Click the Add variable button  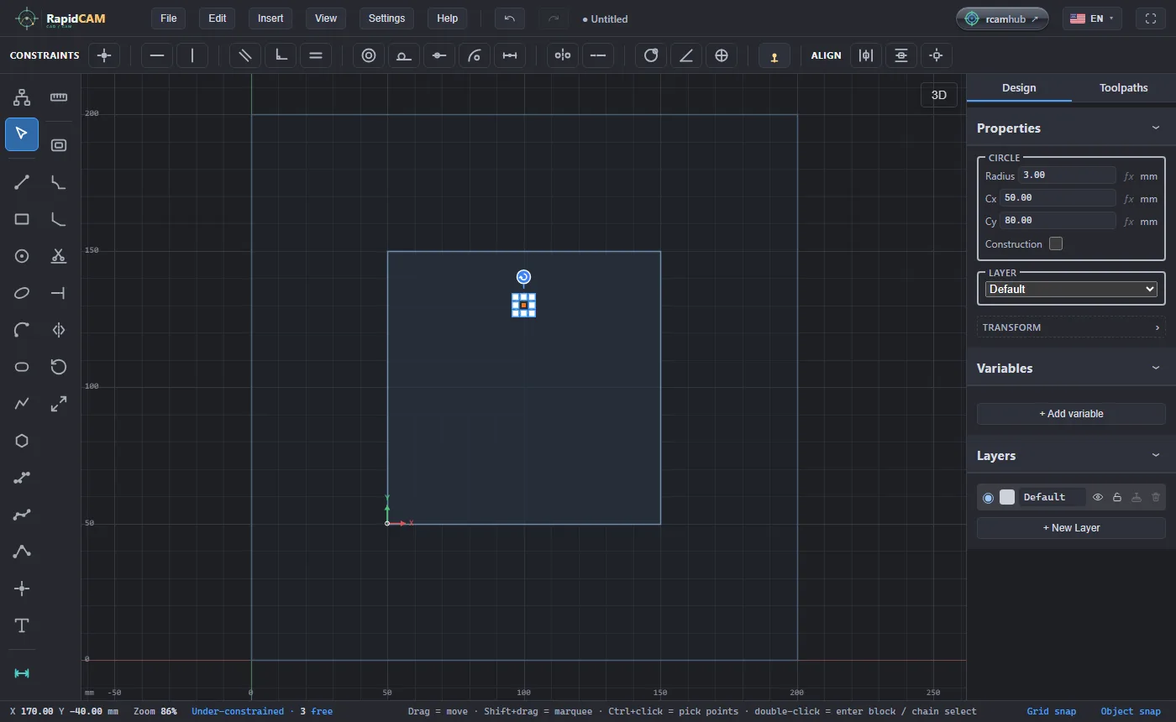tap(1071, 413)
